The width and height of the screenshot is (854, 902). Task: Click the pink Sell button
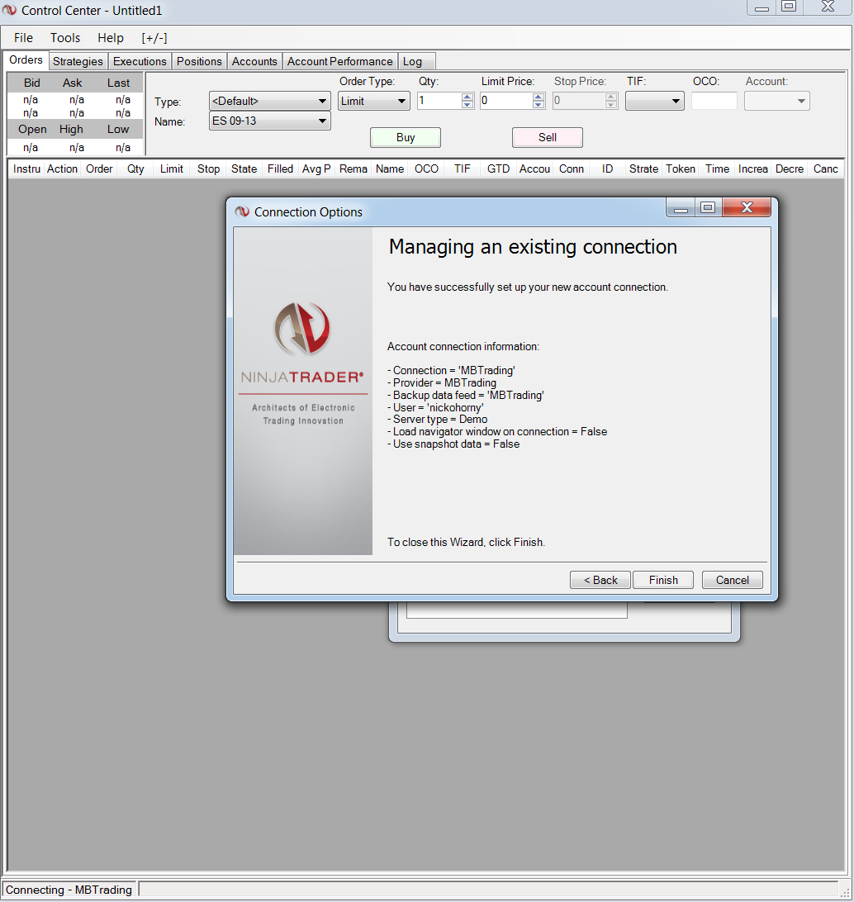click(x=548, y=137)
